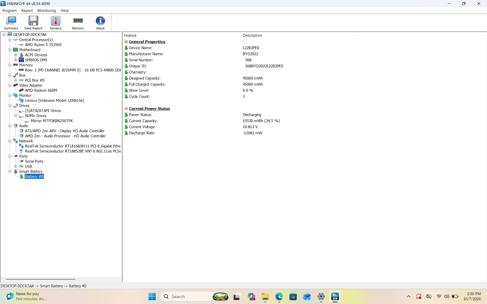Open Settings gear in taskbar

click(x=321, y=296)
